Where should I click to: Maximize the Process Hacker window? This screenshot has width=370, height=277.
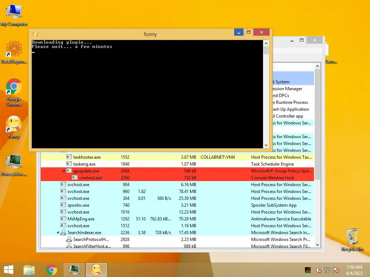pyautogui.click(x=302, y=40)
